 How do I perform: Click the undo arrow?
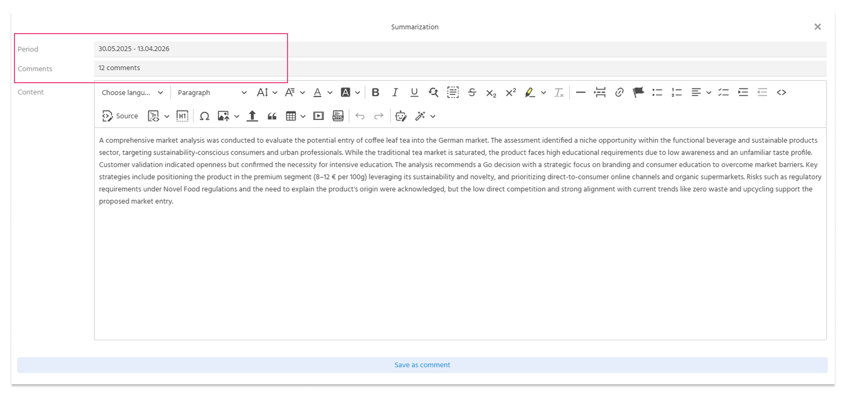(360, 116)
